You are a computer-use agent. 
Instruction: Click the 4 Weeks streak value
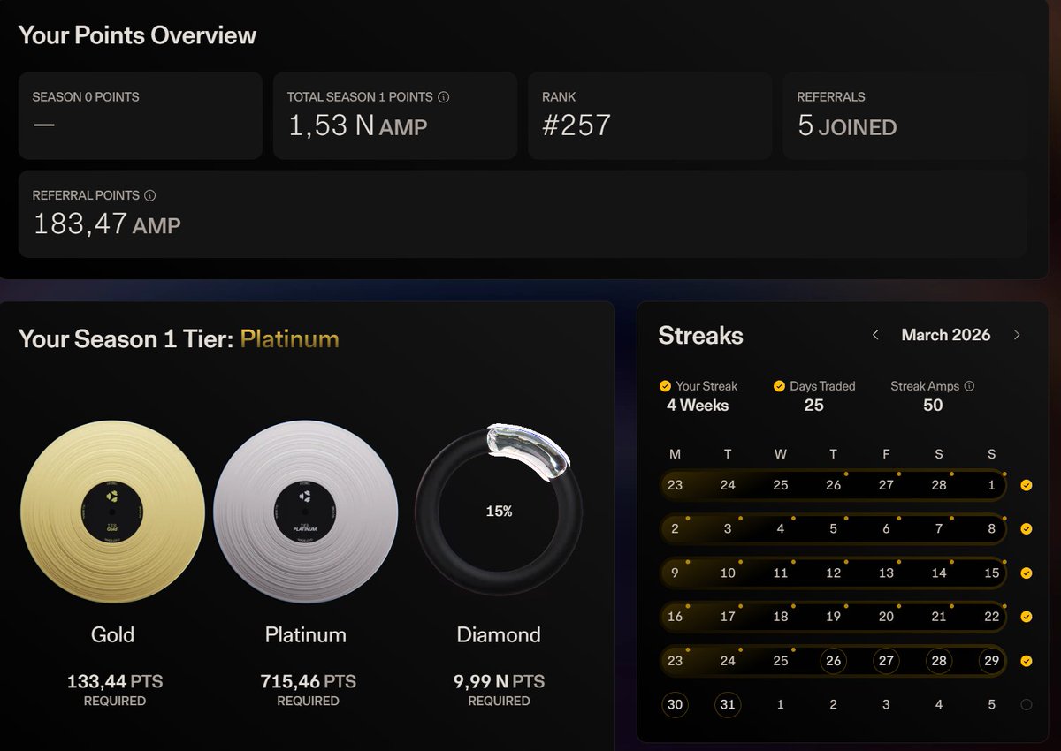pyautogui.click(x=698, y=406)
